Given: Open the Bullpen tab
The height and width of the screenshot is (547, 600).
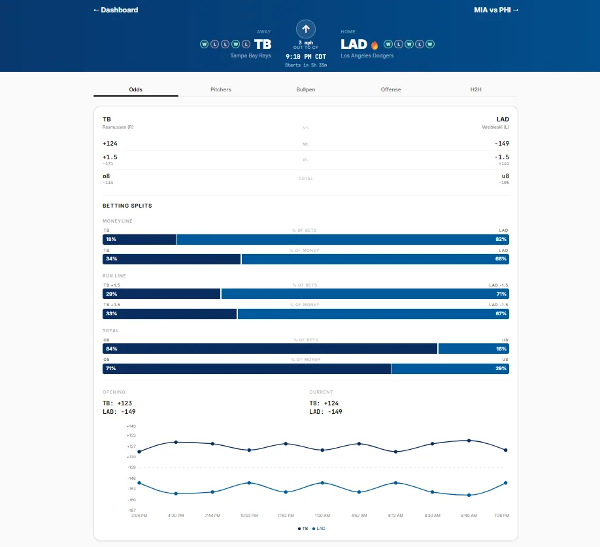Looking at the screenshot, I should [x=306, y=89].
